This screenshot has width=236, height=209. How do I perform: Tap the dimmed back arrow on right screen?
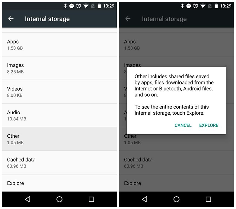pyautogui.click(x=128, y=19)
